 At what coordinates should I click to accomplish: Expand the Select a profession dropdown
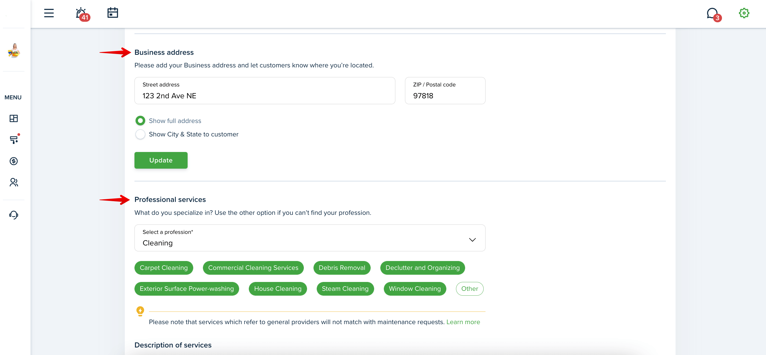(x=310, y=238)
